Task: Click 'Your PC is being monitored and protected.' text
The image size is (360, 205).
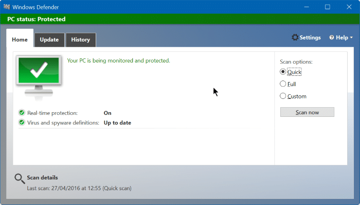Action: 118,60
